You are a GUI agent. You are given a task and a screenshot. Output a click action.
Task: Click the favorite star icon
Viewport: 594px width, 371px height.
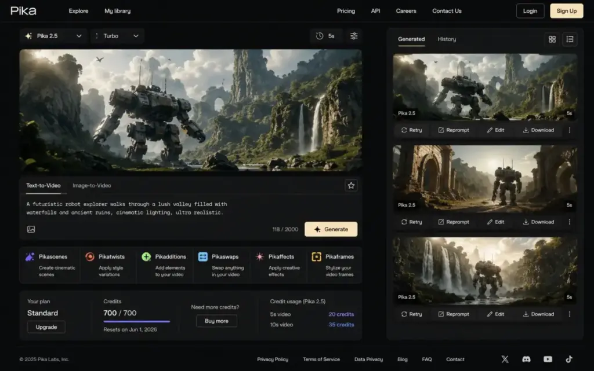[351, 185]
